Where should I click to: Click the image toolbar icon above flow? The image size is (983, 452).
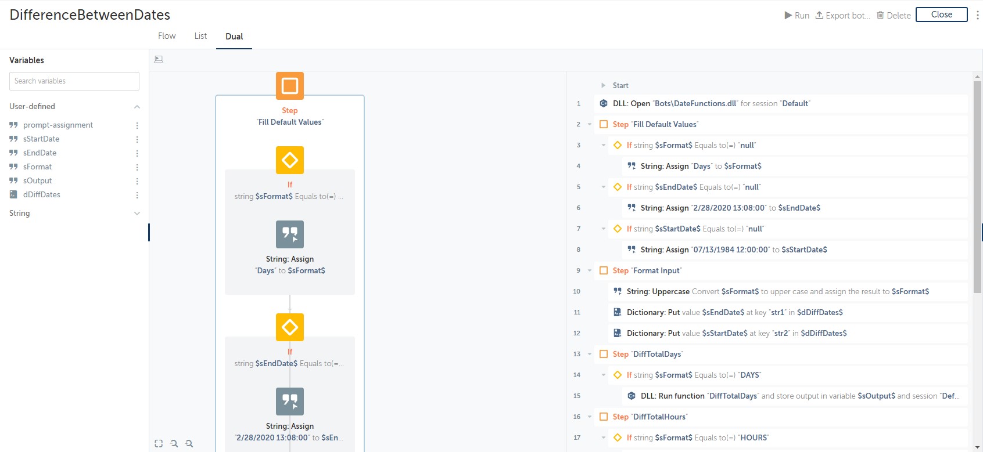pyautogui.click(x=159, y=59)
